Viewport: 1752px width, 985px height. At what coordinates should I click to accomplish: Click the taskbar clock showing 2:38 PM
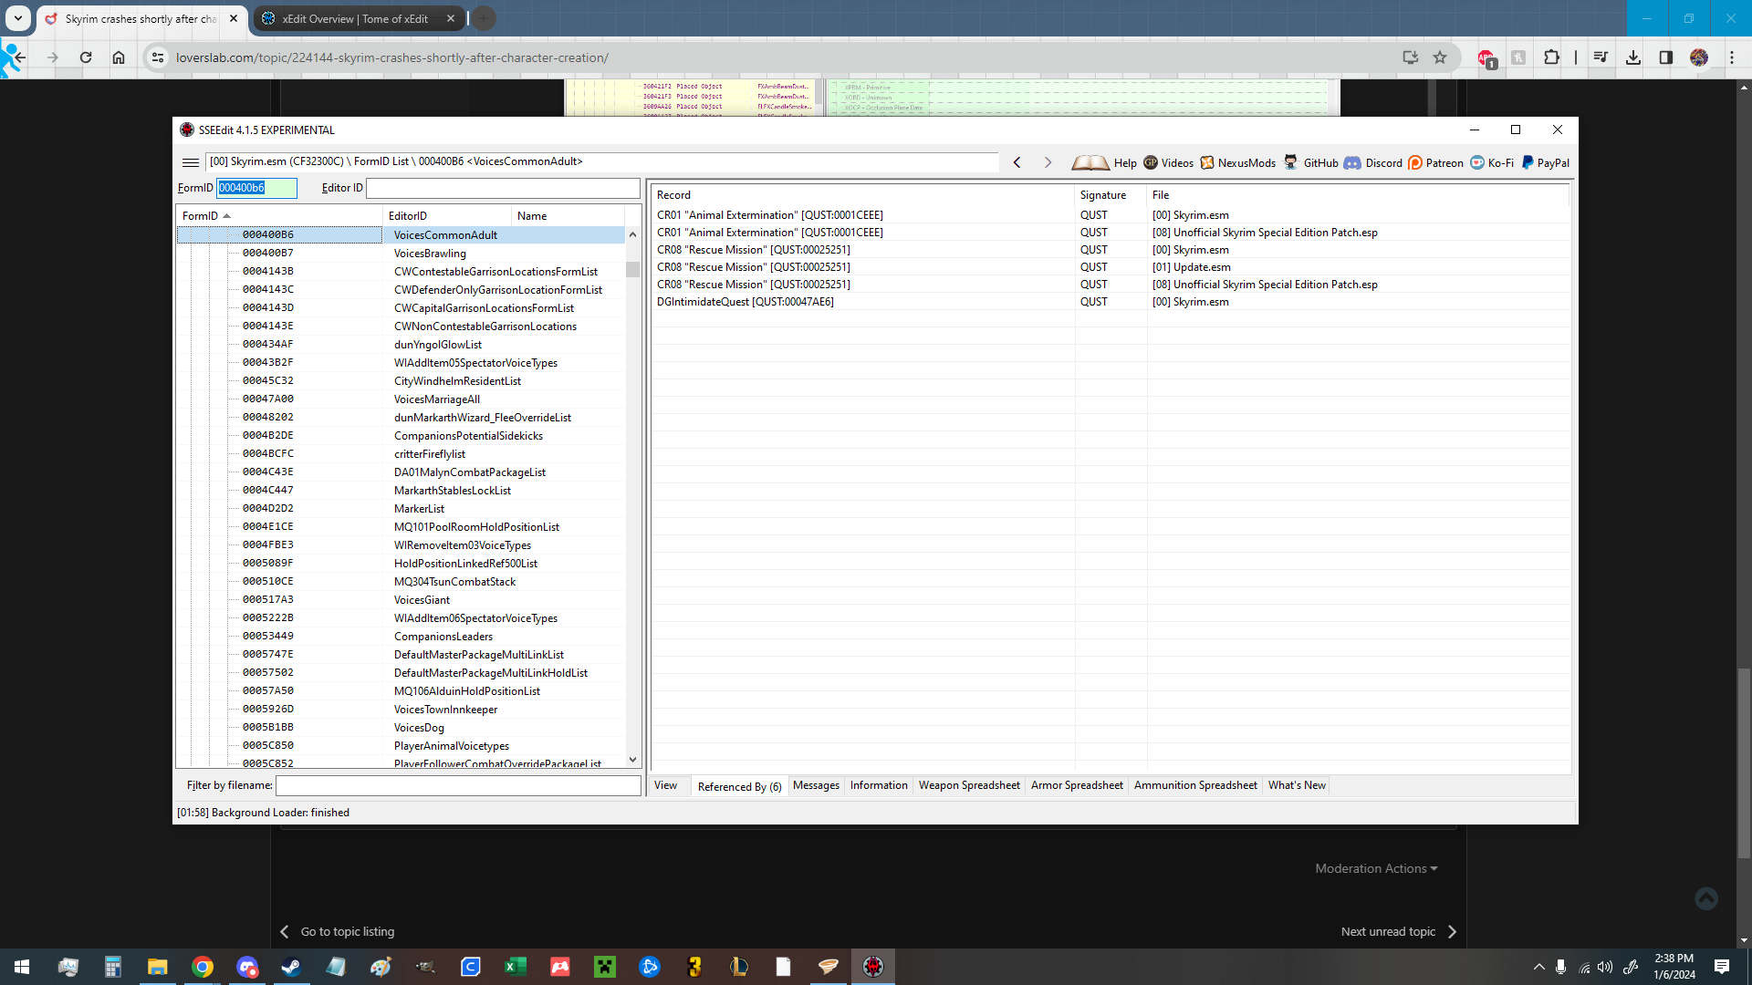1674,967
